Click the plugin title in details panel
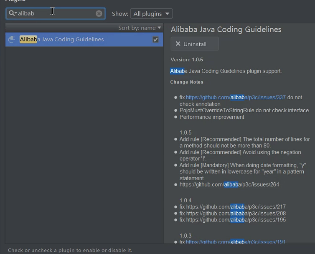Screen dimensions: 315x254 226,30
